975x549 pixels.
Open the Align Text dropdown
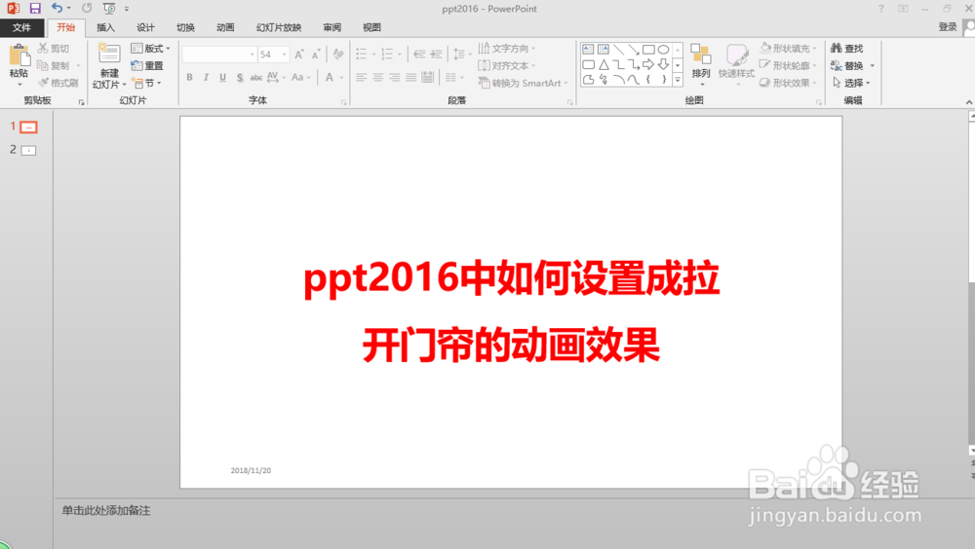[x=507, y=66]
